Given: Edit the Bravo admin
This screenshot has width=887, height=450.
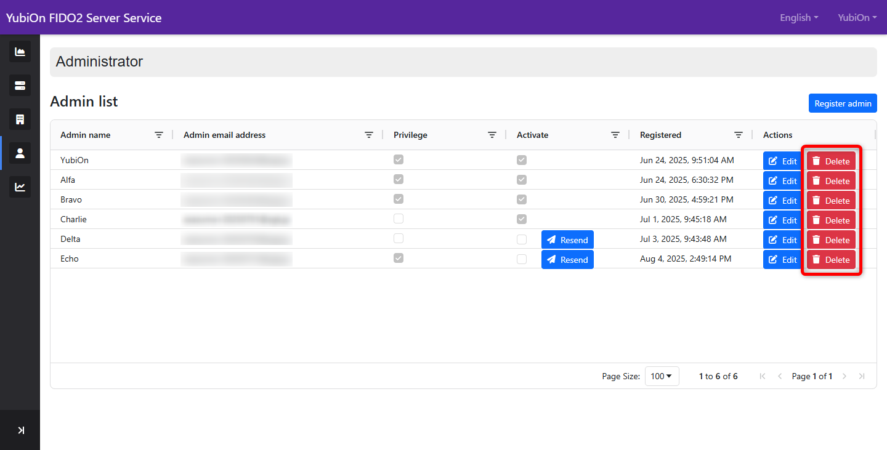Looking at the screenshot, I should tap(782, 201).
